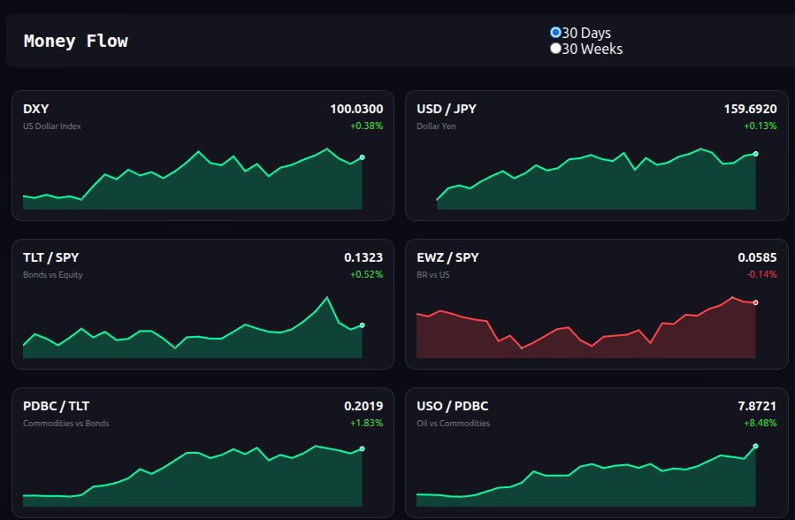Click the +8.48% change on USO / PDBC

(761, 423)
